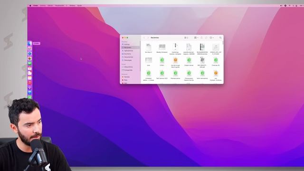Open the Finder view mode switcher

[186, 38]
